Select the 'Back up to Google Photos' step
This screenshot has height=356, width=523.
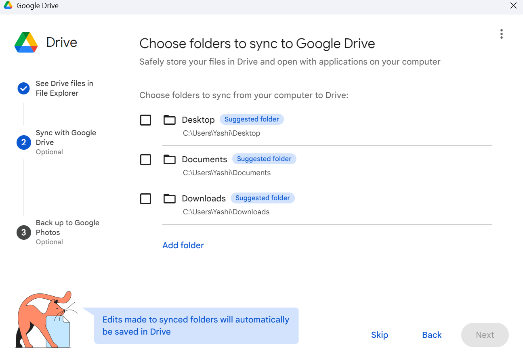click(x=67, y=228)
